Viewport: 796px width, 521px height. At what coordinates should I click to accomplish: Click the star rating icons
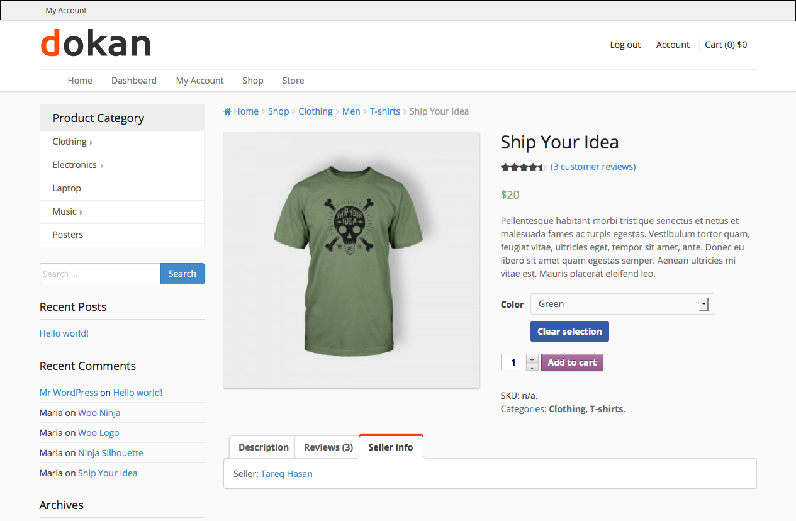(x=523, y=167)
